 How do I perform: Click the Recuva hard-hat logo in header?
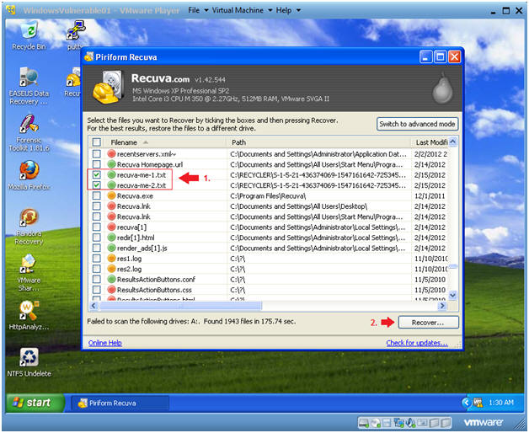click(107, 88)
